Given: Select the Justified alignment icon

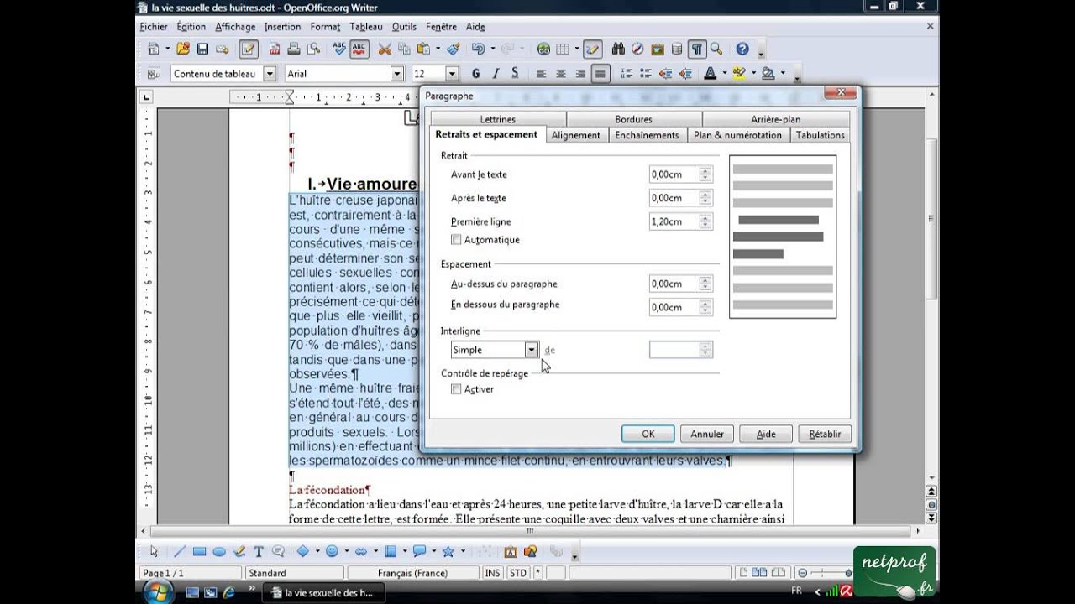Looking at the screenshot, I should [x=600, y=74].
